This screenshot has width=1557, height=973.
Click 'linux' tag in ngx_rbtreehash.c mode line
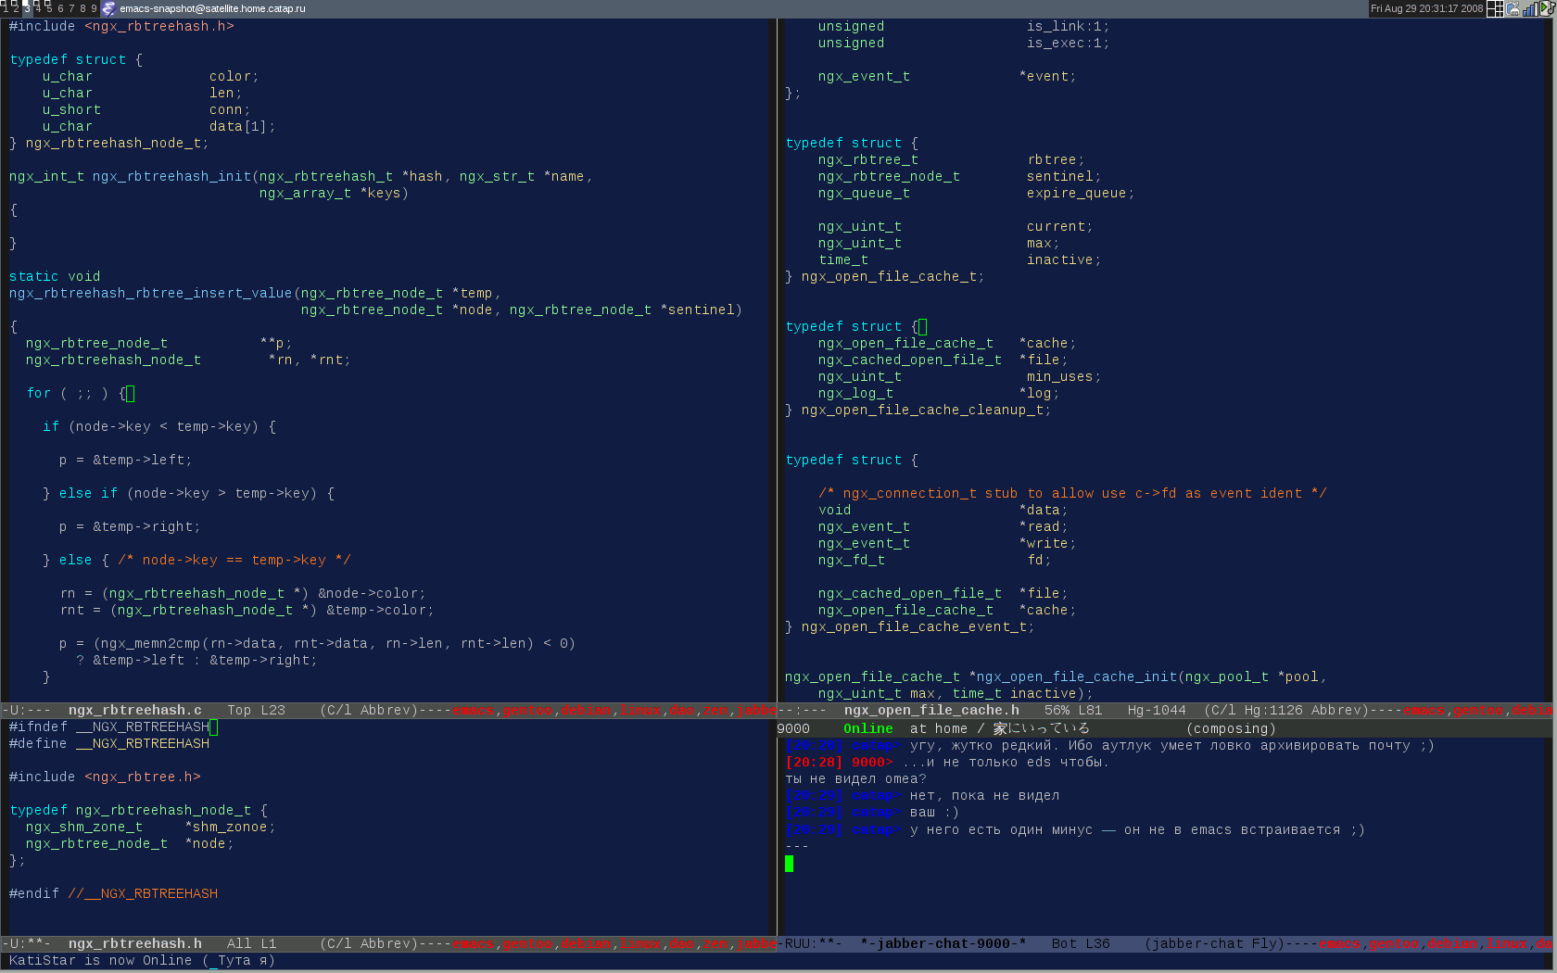[640, 711]
